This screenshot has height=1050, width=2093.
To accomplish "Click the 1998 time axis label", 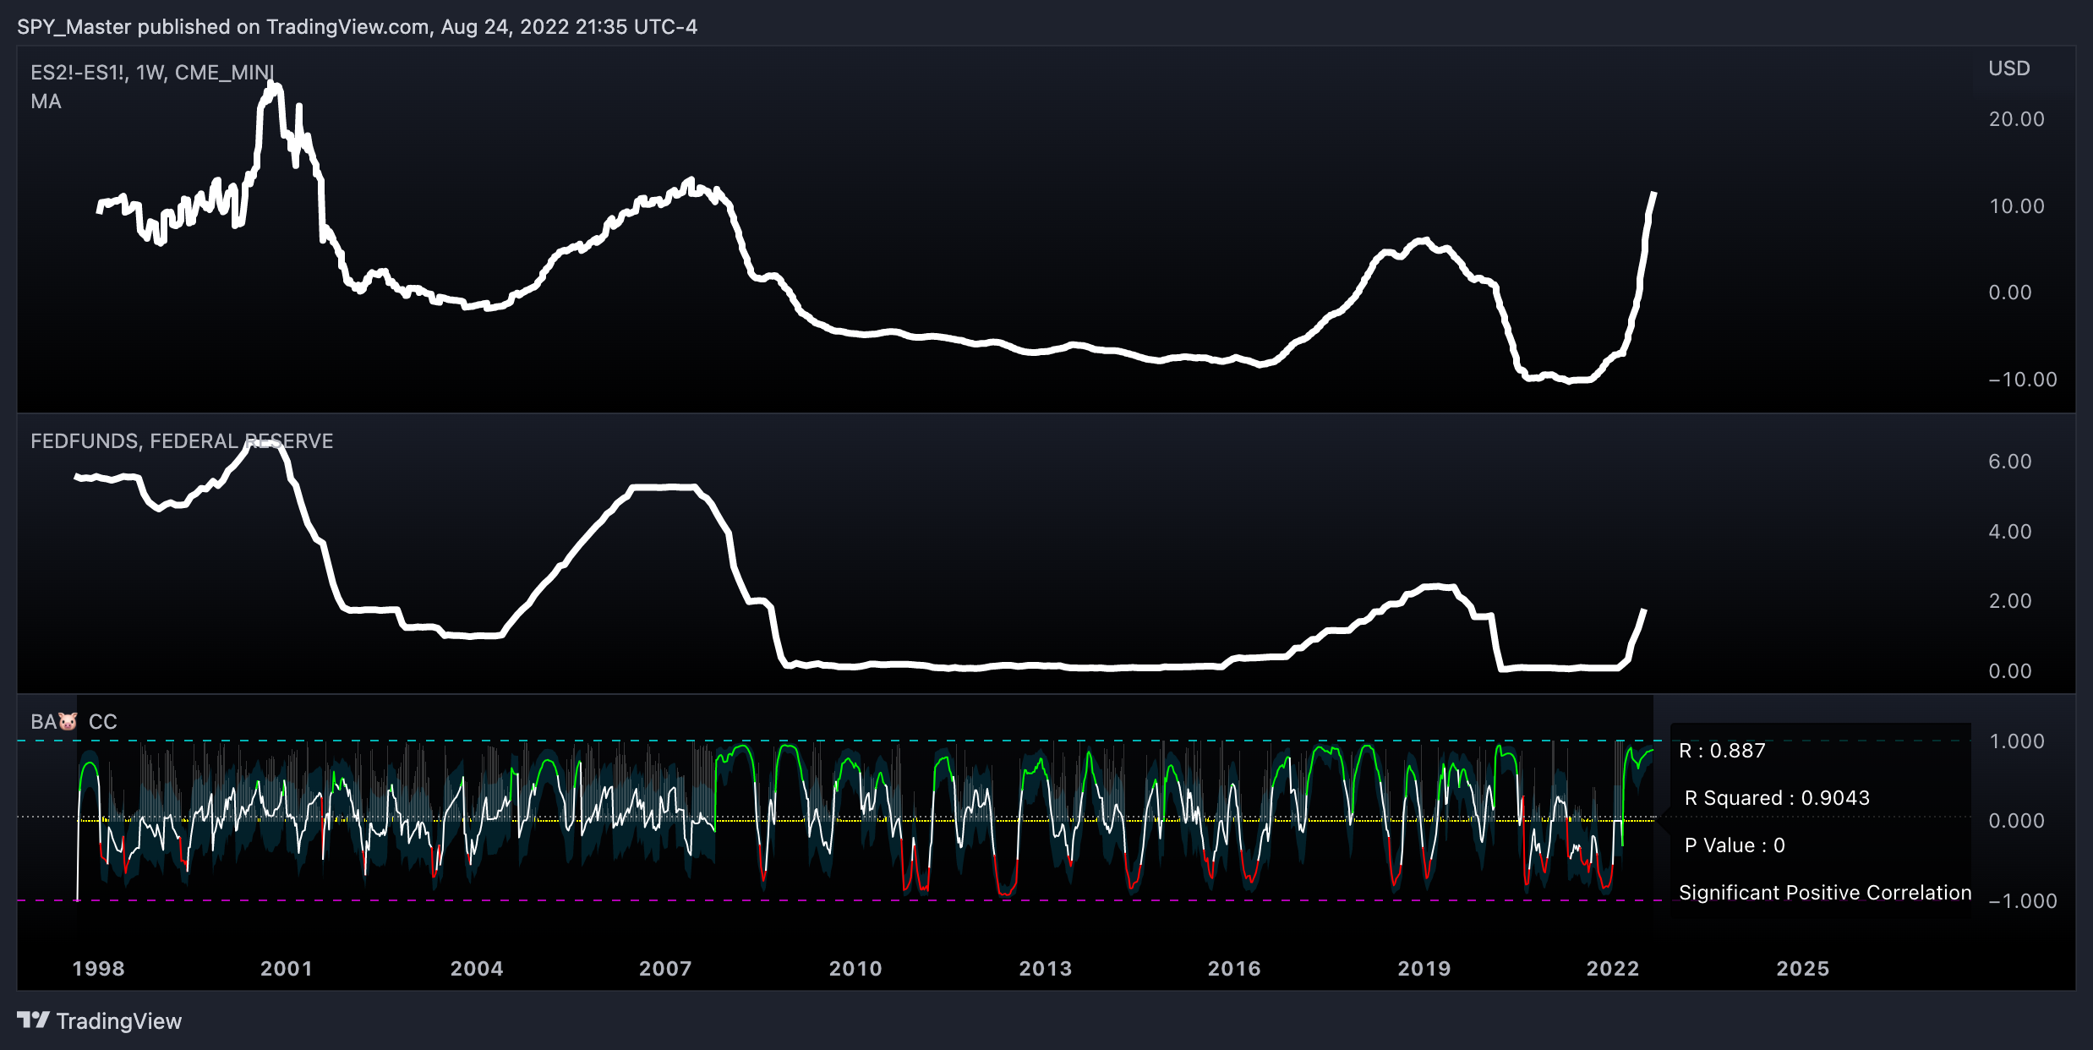I will 98,969.
